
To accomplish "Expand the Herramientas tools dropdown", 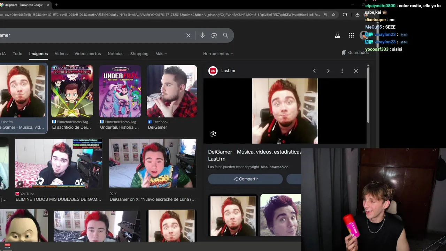I will click(218, 54).
